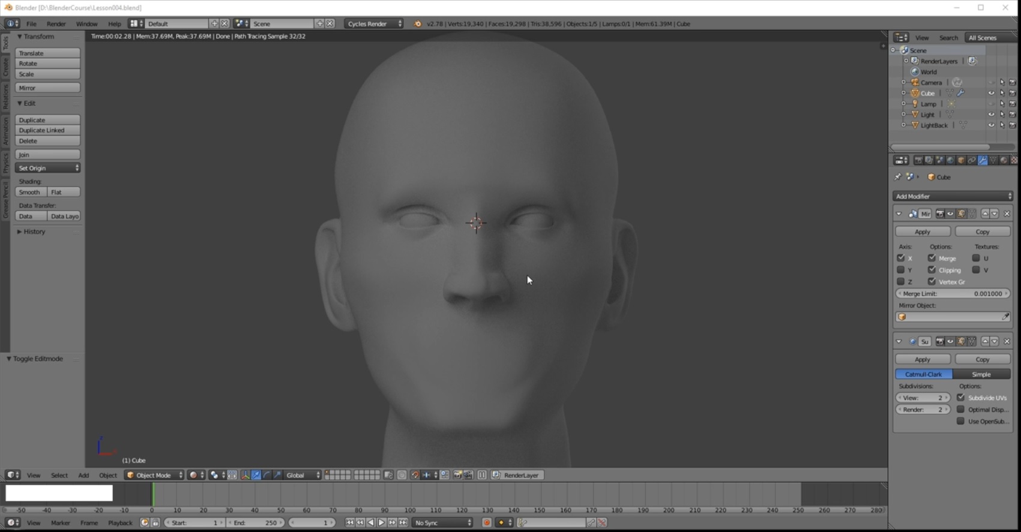1021x532 pixels.
Task: Open the File menu
Action: (31, 23)
